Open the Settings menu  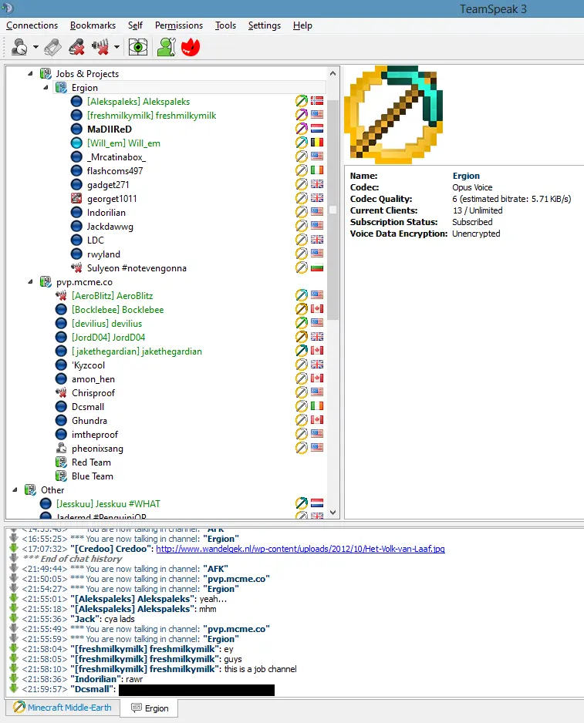tap(265, 25)
